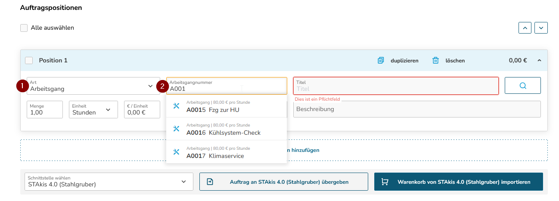
Task: Move position down with arrow button
Action: 541,28
